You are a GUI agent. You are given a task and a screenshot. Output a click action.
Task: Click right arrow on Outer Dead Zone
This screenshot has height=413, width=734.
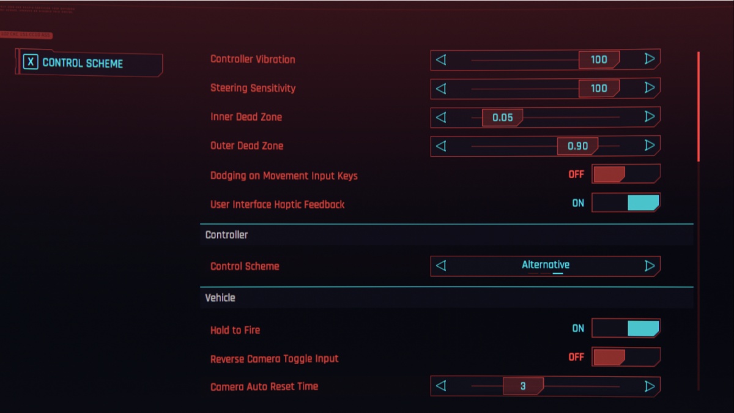coord(650,146)
